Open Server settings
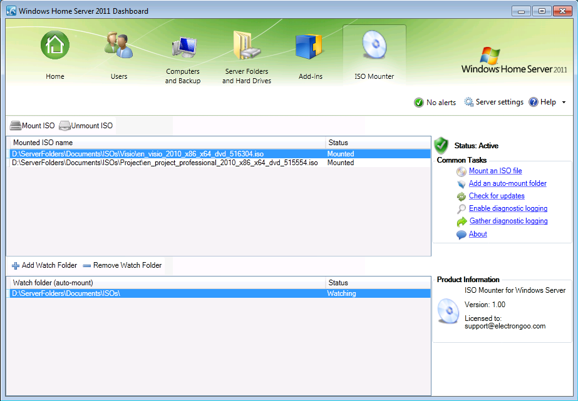The image size is (578, 401). (x=493, y=102)
